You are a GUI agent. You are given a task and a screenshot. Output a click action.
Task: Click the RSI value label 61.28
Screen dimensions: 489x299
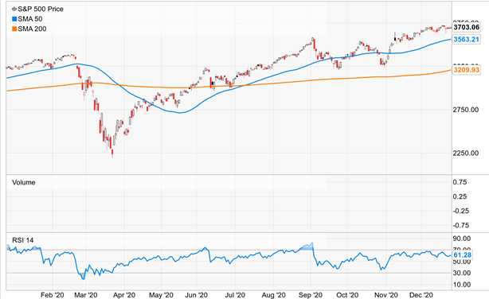tap(462, 255)
